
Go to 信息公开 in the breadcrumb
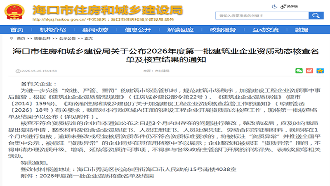[x=42, y=38]
